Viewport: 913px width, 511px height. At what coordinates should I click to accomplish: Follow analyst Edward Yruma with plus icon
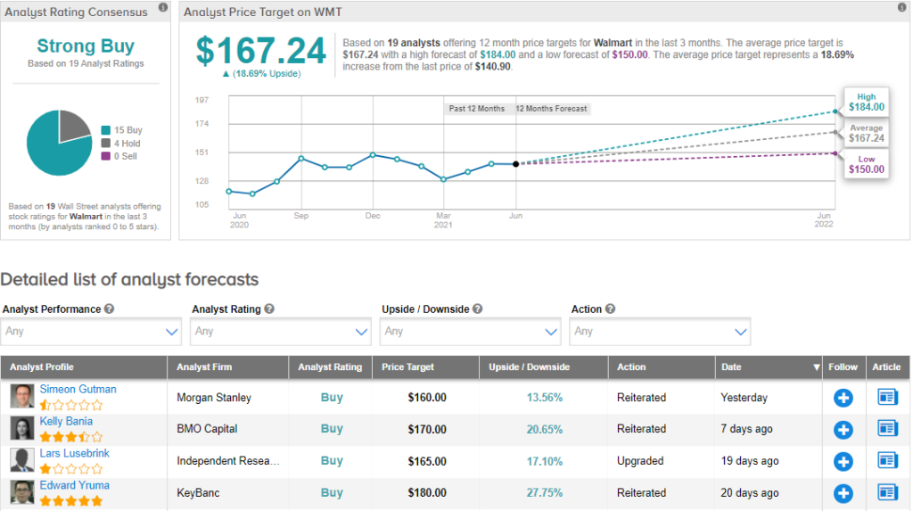[x=843, y=493]
